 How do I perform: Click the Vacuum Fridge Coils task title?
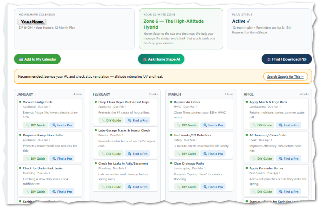38,102
